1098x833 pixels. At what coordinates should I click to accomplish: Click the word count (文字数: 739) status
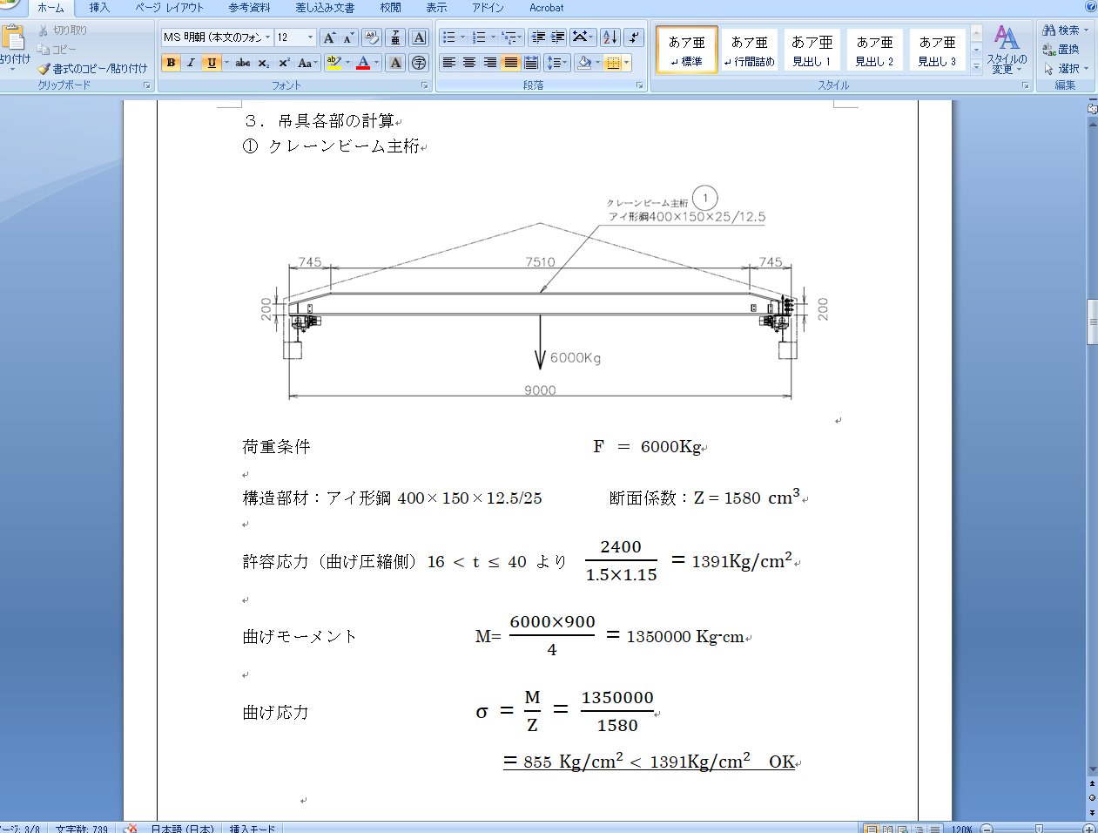[82, 829]
